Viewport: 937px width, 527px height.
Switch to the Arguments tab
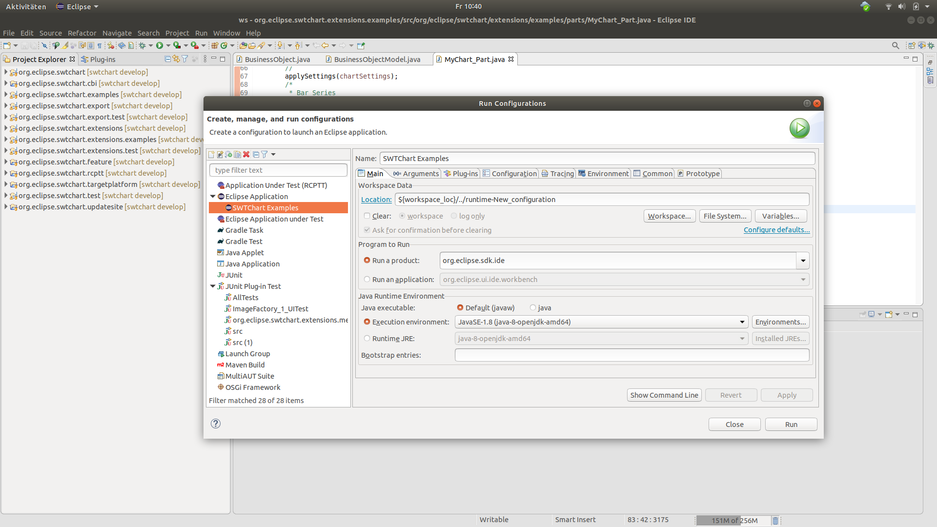point(416,173)
